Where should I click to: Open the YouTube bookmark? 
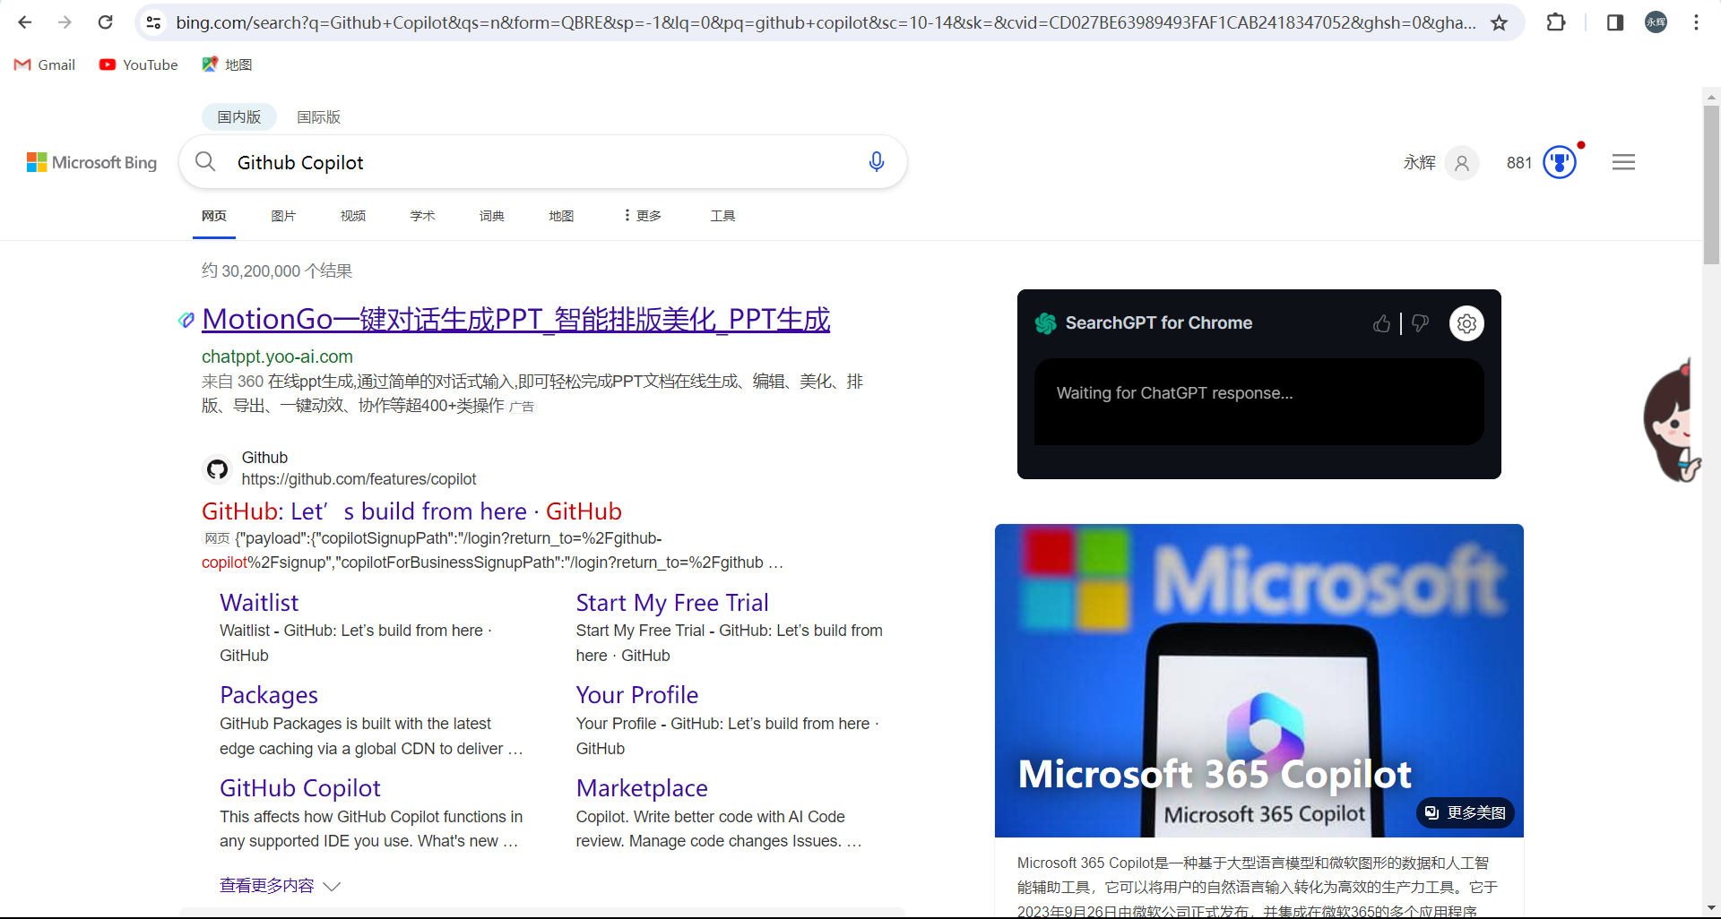(138, 64)
